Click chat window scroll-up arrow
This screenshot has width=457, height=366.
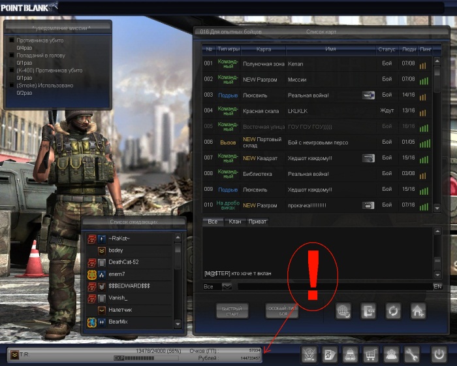tap(437, 231)
